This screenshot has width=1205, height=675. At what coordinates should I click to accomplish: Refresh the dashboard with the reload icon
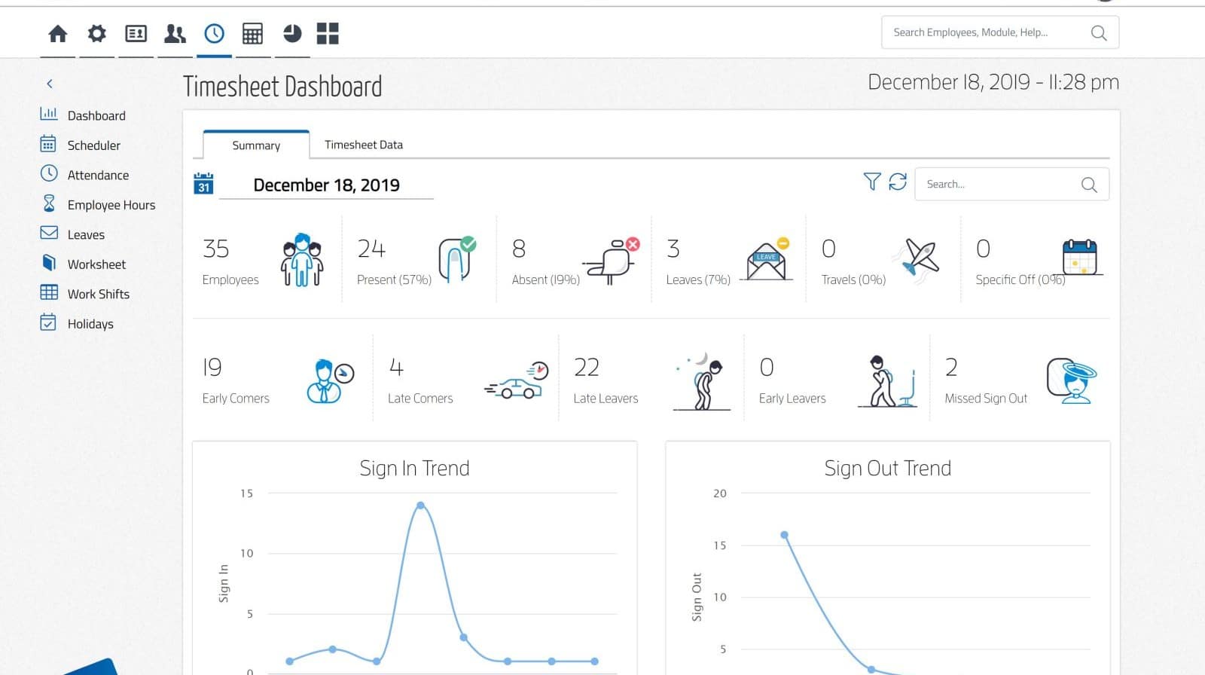[898, 182]
